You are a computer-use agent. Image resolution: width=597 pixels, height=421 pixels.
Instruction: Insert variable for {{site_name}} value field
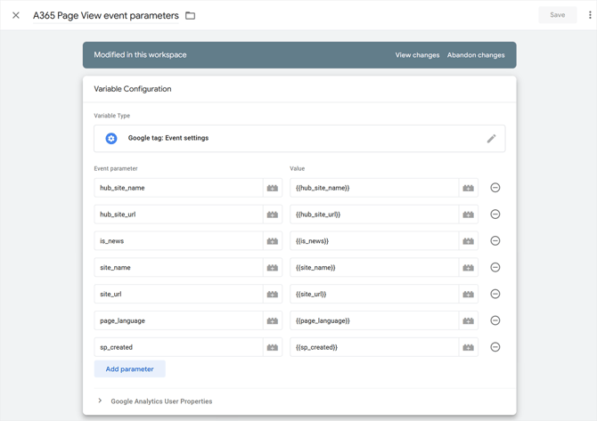tap(468, 268)
